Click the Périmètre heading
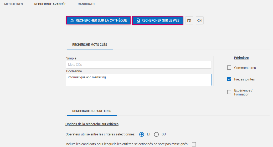This screenshot has width=273, height=147. click(x=241, y=58)
